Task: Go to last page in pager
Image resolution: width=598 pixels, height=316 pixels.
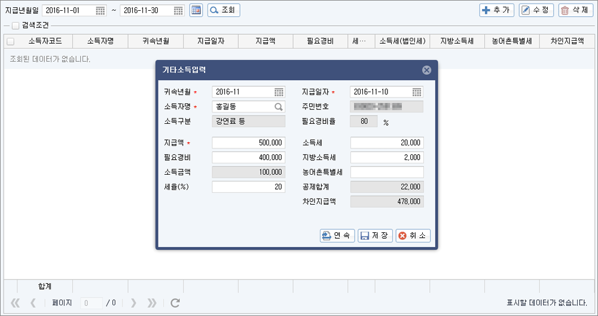Action: tap(152, 303)
